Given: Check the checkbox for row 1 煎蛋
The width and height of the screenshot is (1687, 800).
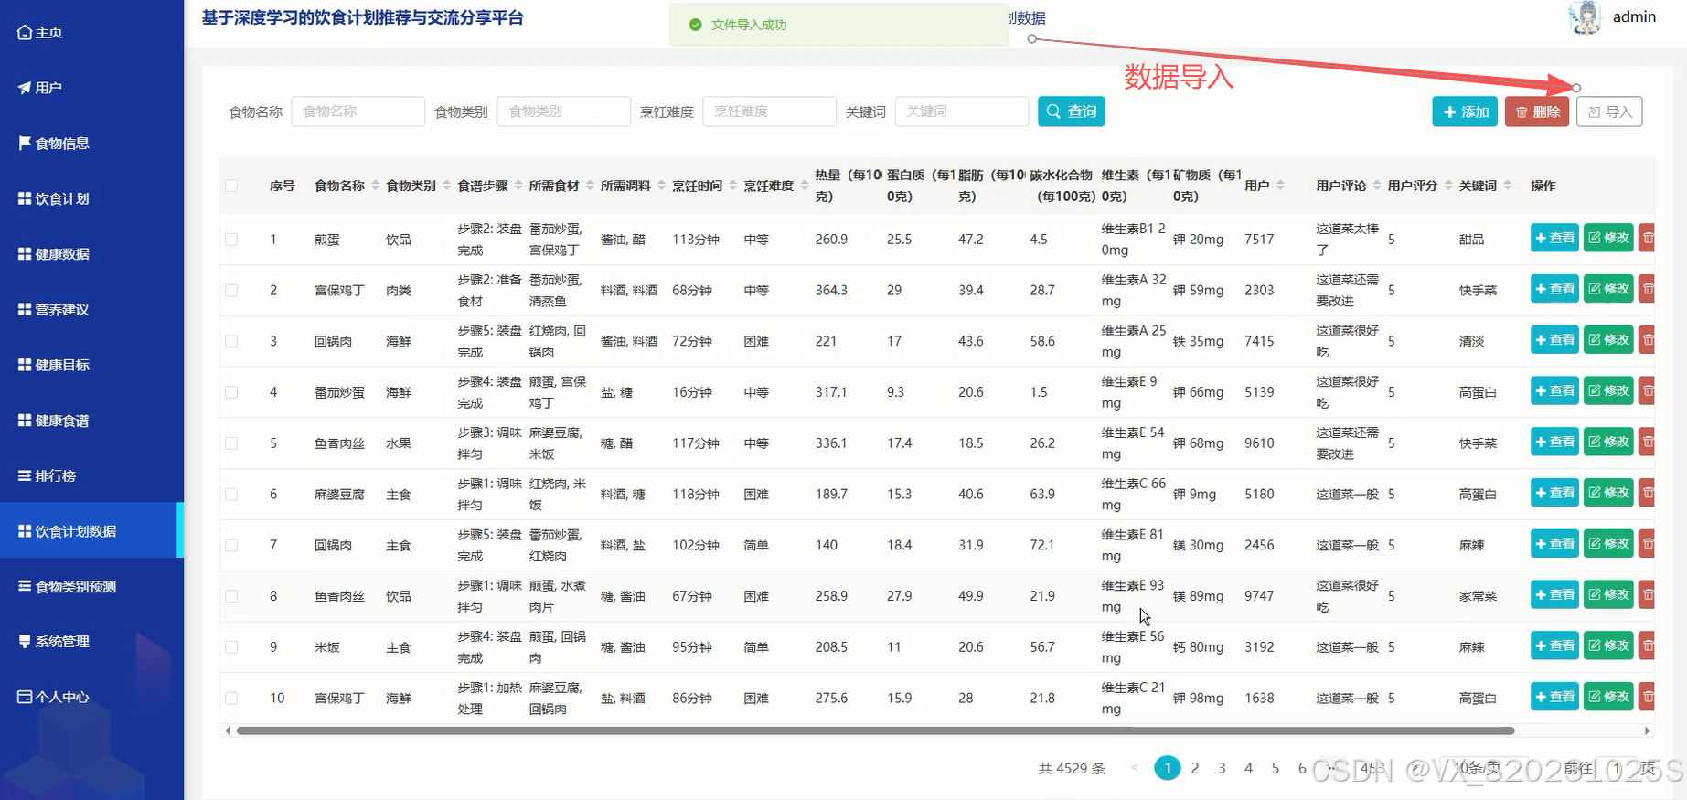Looking at the screenshot, I should 231,240.
